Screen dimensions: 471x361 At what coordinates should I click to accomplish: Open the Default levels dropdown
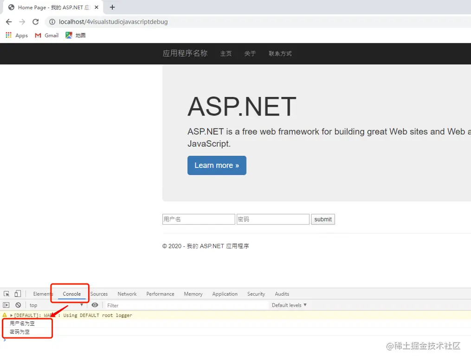click(x=289, y=305)
